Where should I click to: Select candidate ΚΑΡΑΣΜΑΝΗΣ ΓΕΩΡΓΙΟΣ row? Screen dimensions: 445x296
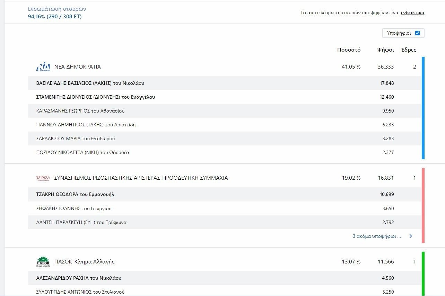225,111
